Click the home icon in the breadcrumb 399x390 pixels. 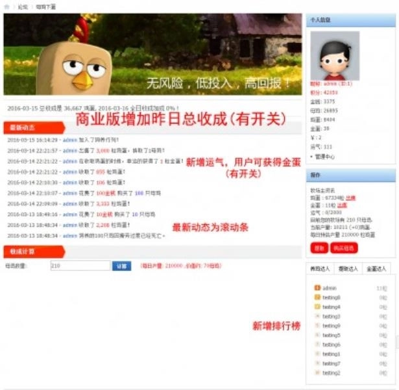point(7,7)
